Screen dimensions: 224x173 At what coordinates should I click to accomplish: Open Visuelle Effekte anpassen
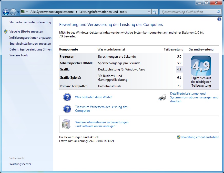tap(26, 32)
